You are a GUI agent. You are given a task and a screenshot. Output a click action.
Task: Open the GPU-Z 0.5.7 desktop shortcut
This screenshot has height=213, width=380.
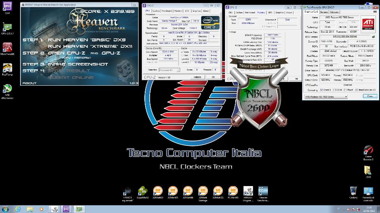tap(7, 28)
